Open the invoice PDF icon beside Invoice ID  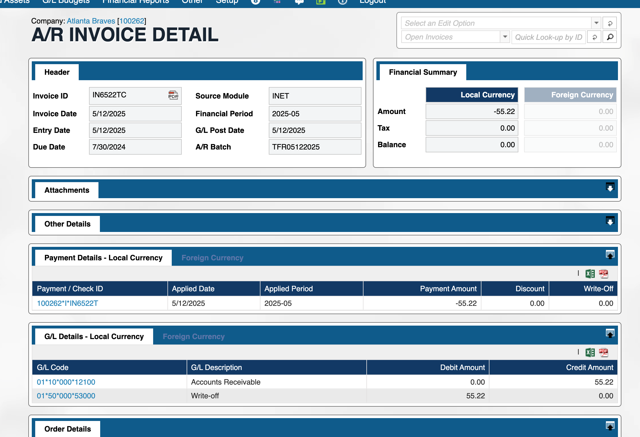point(173,95)
